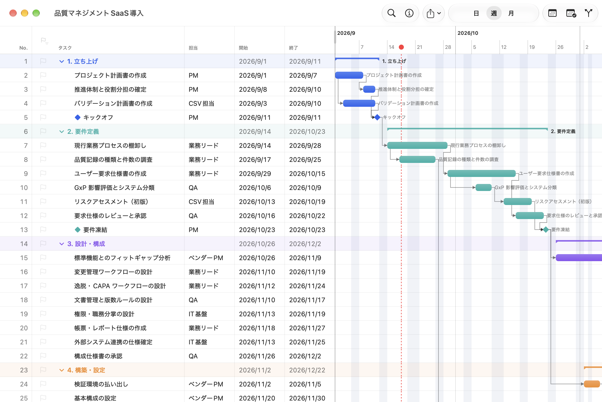Select the task 構成仕様書の承認
This screenshot has width=602, height=402.
click(98, 356)
